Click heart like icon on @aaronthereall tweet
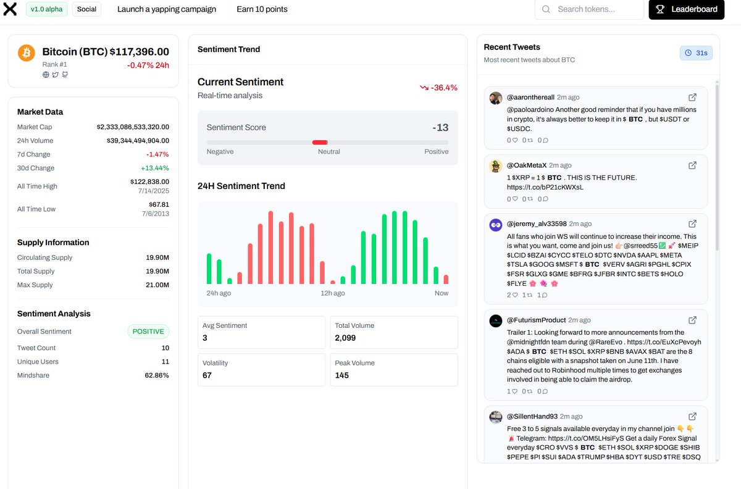Image resolution: width=741 pixels, height=489 pixels. (x=515, y=140)
